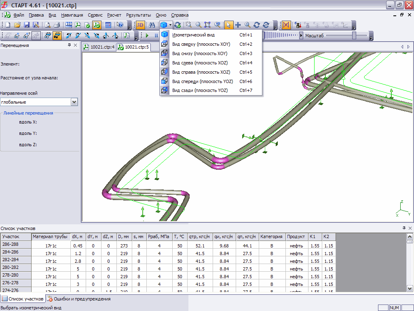Pin the Перемещения panel

tap(70, 45)
